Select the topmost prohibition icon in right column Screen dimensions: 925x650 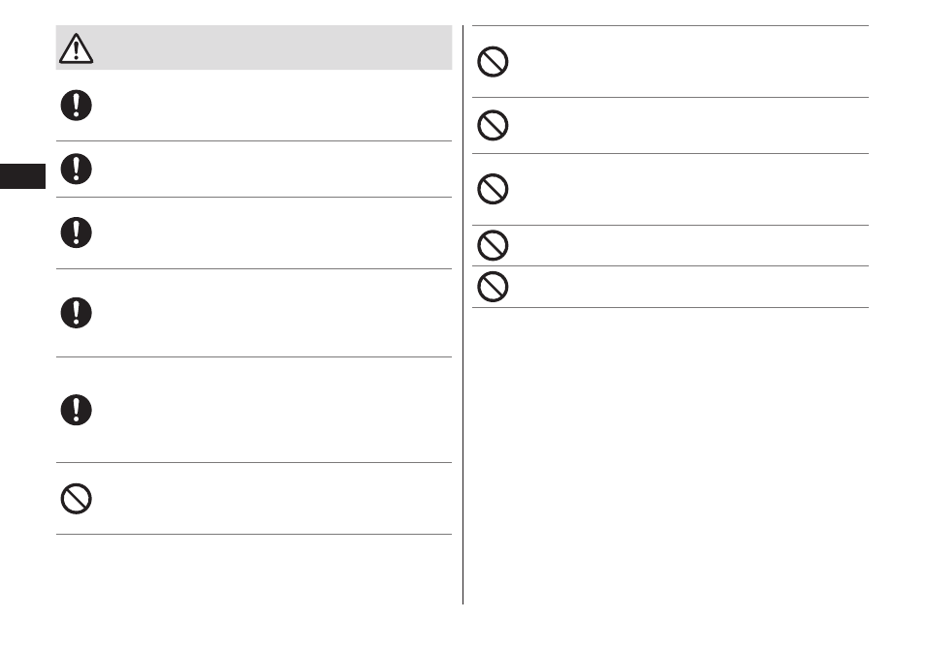point(493,61)
